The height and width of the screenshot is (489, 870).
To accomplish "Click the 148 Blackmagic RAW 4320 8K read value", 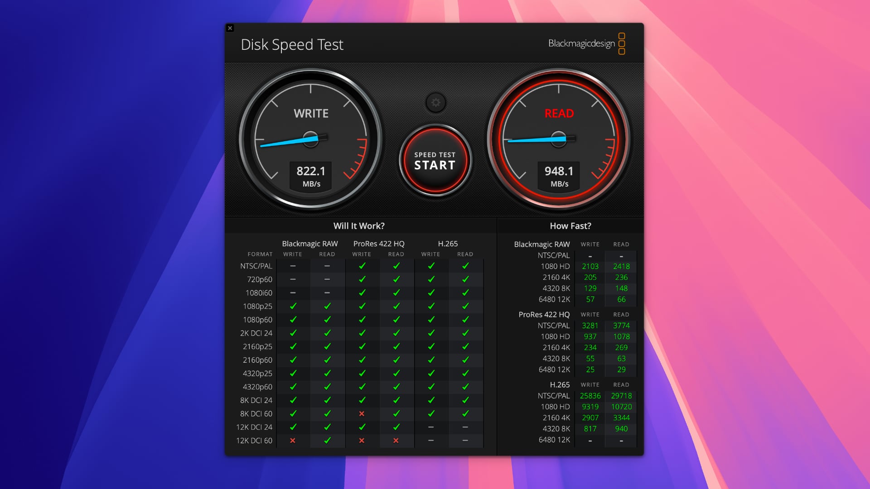I will click(621, 288).
